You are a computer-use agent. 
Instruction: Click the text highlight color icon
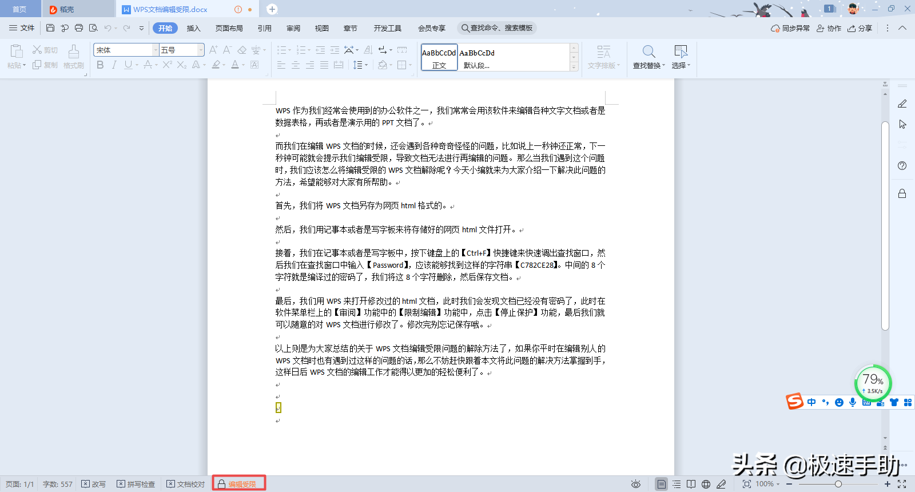[x=216, y=65]
